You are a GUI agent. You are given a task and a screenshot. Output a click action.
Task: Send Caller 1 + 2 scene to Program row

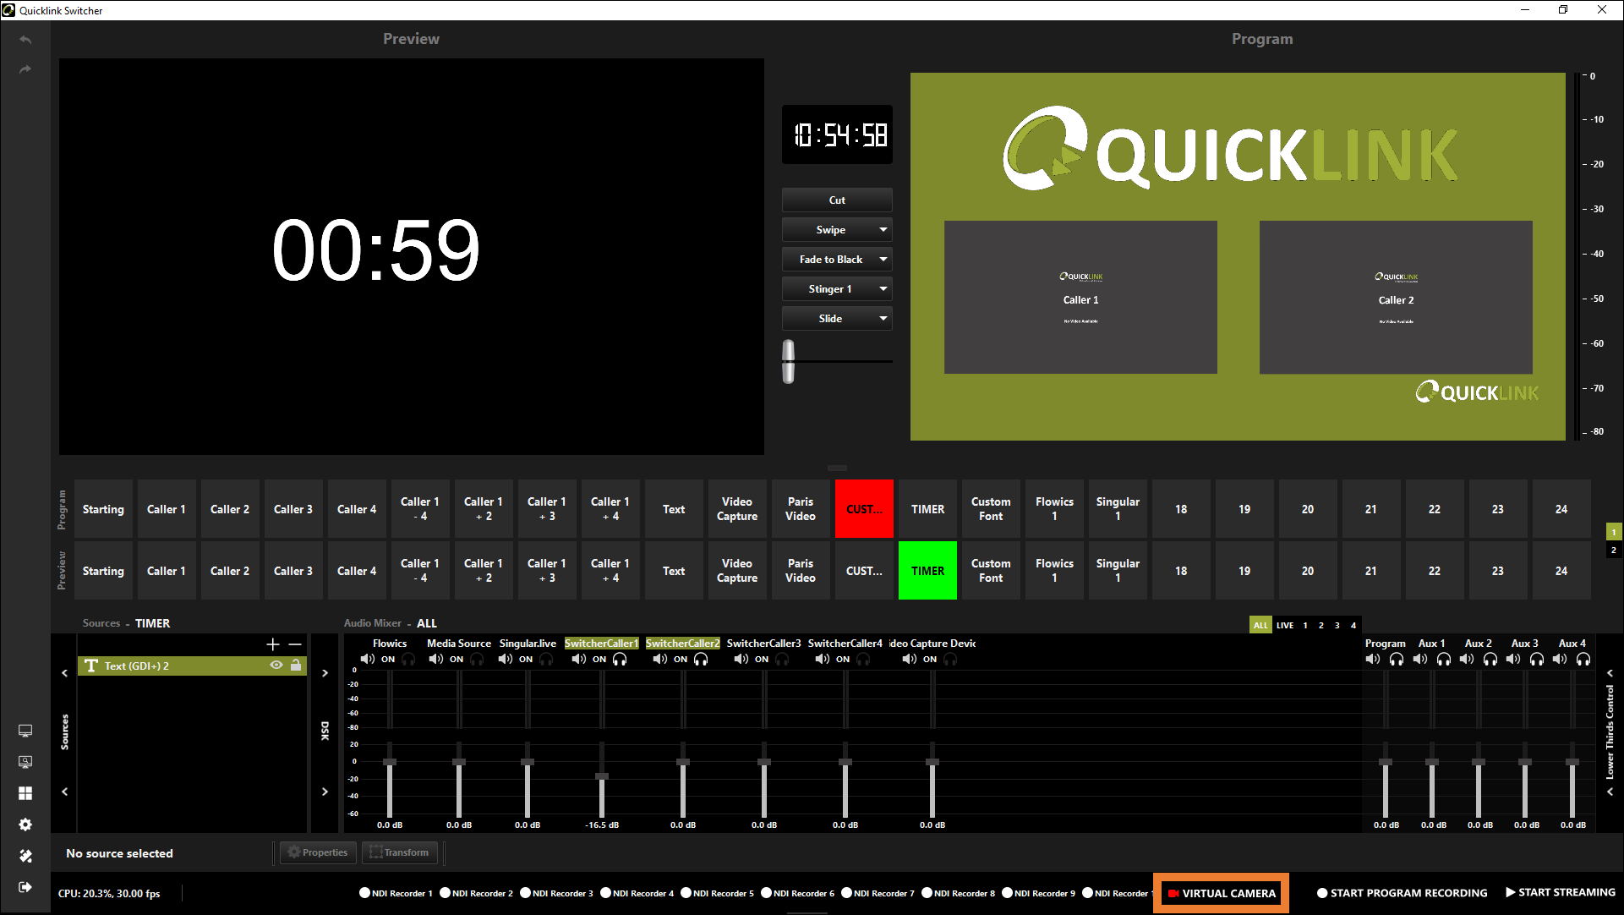click(x=484, y=509)
